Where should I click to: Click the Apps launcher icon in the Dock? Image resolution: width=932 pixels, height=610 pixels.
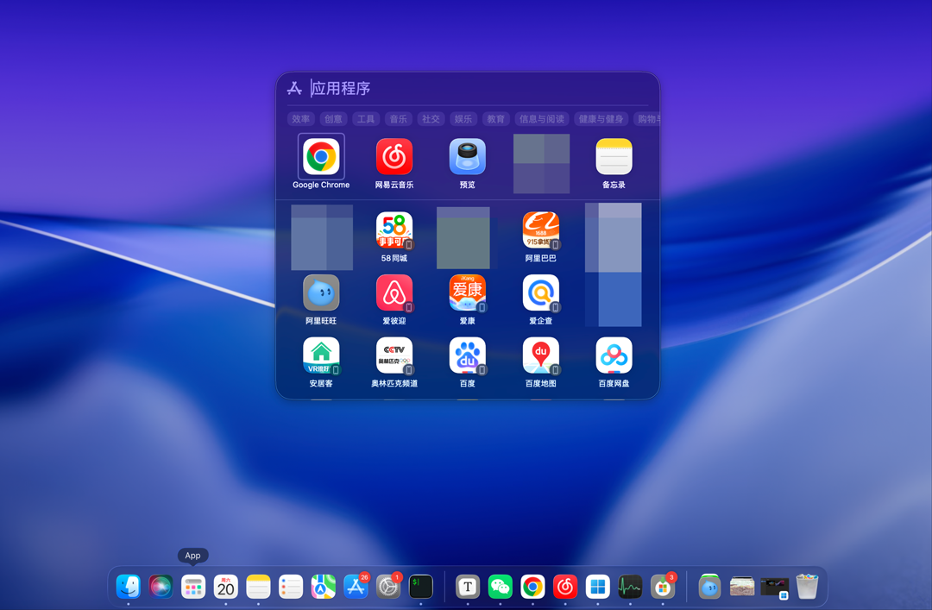(193, 587)
